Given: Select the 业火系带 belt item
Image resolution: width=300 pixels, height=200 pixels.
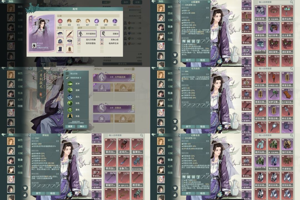Looking at the screenshot, I should (287, 29).
